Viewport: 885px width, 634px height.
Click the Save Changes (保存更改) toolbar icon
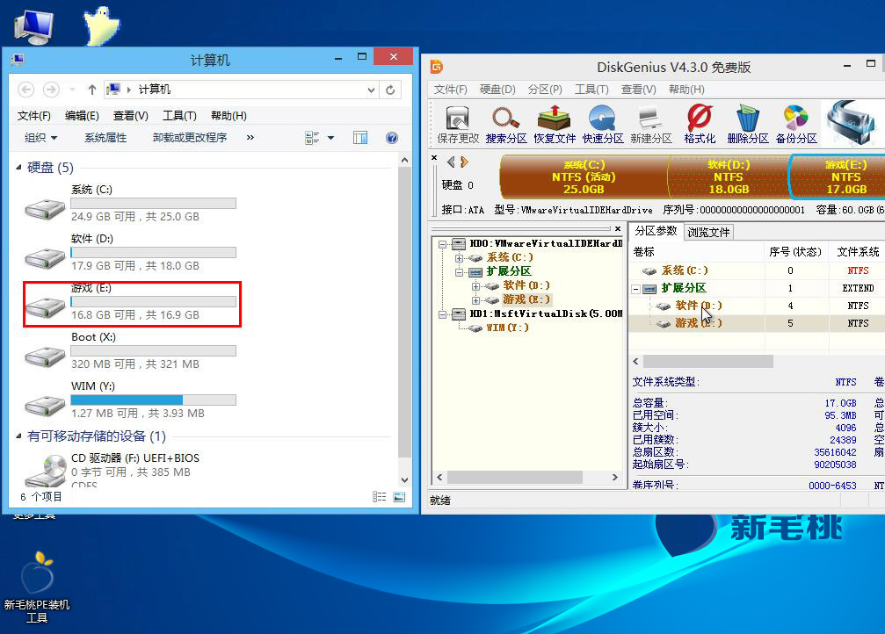click(458, 124)
